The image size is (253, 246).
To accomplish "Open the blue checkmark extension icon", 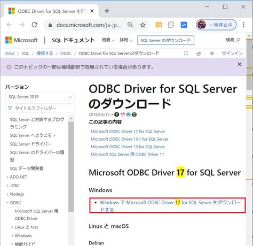I will pyautogui.click(x=184, y=25).
